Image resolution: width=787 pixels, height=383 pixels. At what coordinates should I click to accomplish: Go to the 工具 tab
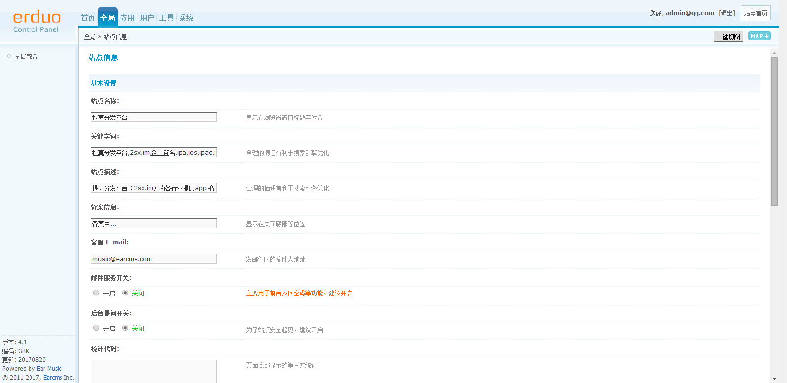[167, 18]
